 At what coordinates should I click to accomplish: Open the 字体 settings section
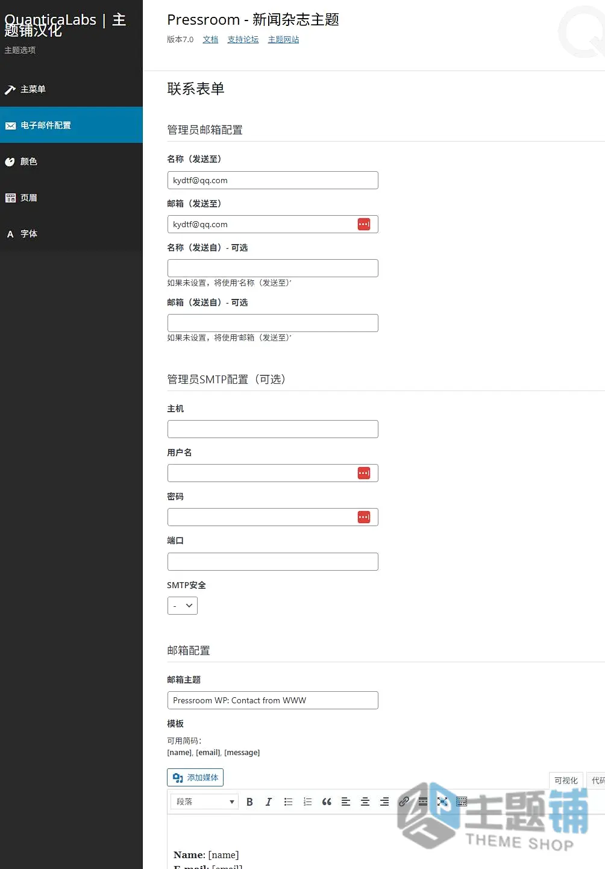71,234
